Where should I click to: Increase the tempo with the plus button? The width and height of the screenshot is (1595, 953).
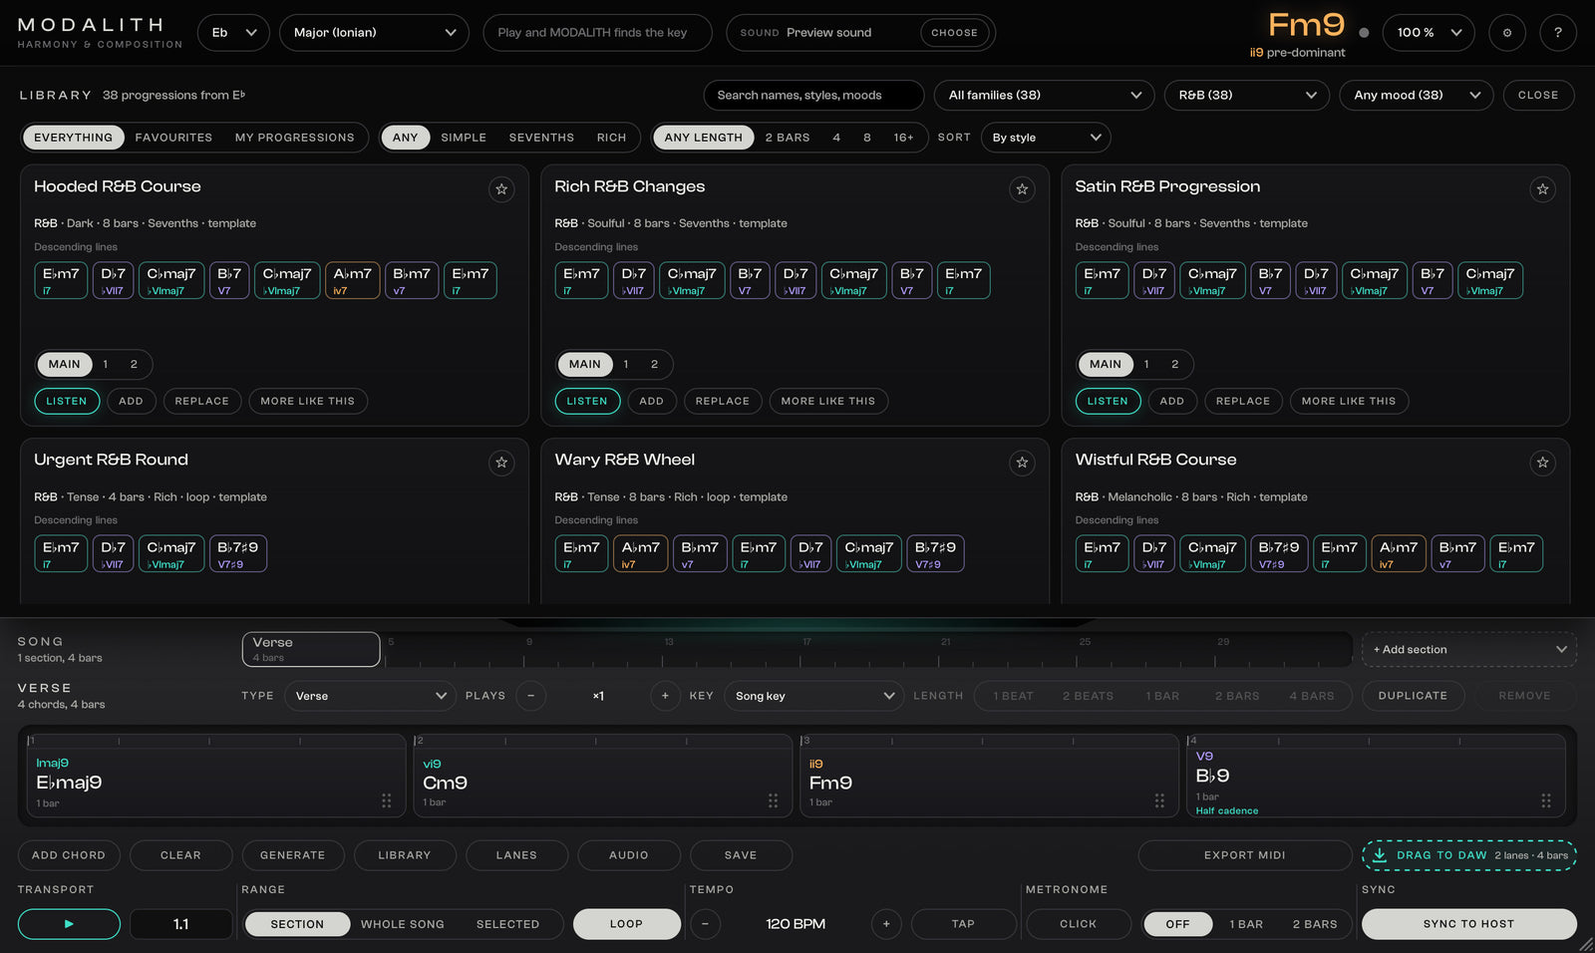click(886, 924)
